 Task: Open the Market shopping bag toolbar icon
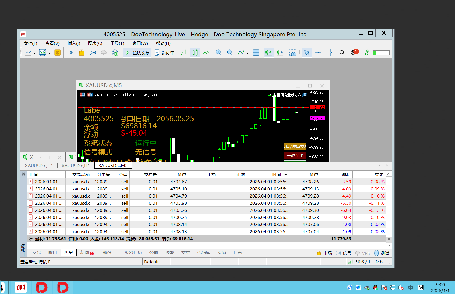82,53
